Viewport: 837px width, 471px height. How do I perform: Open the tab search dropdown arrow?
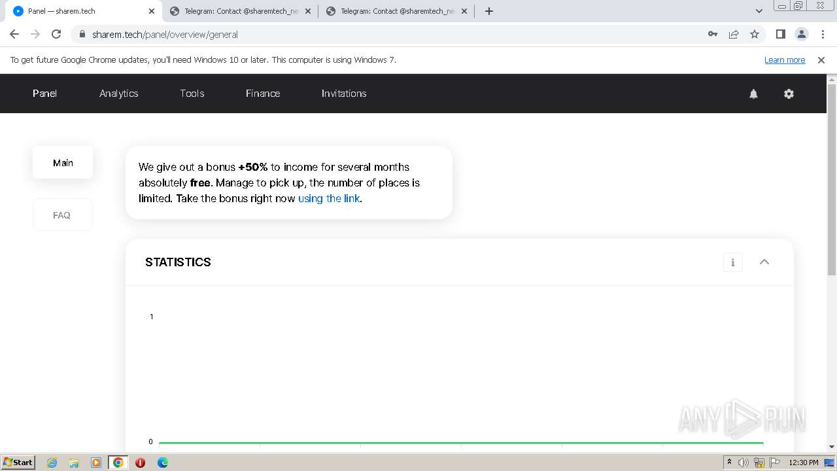point(759,10)
